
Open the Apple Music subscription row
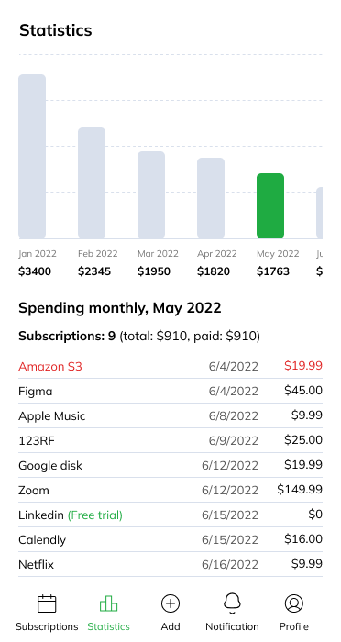click(x=170, y=415)
